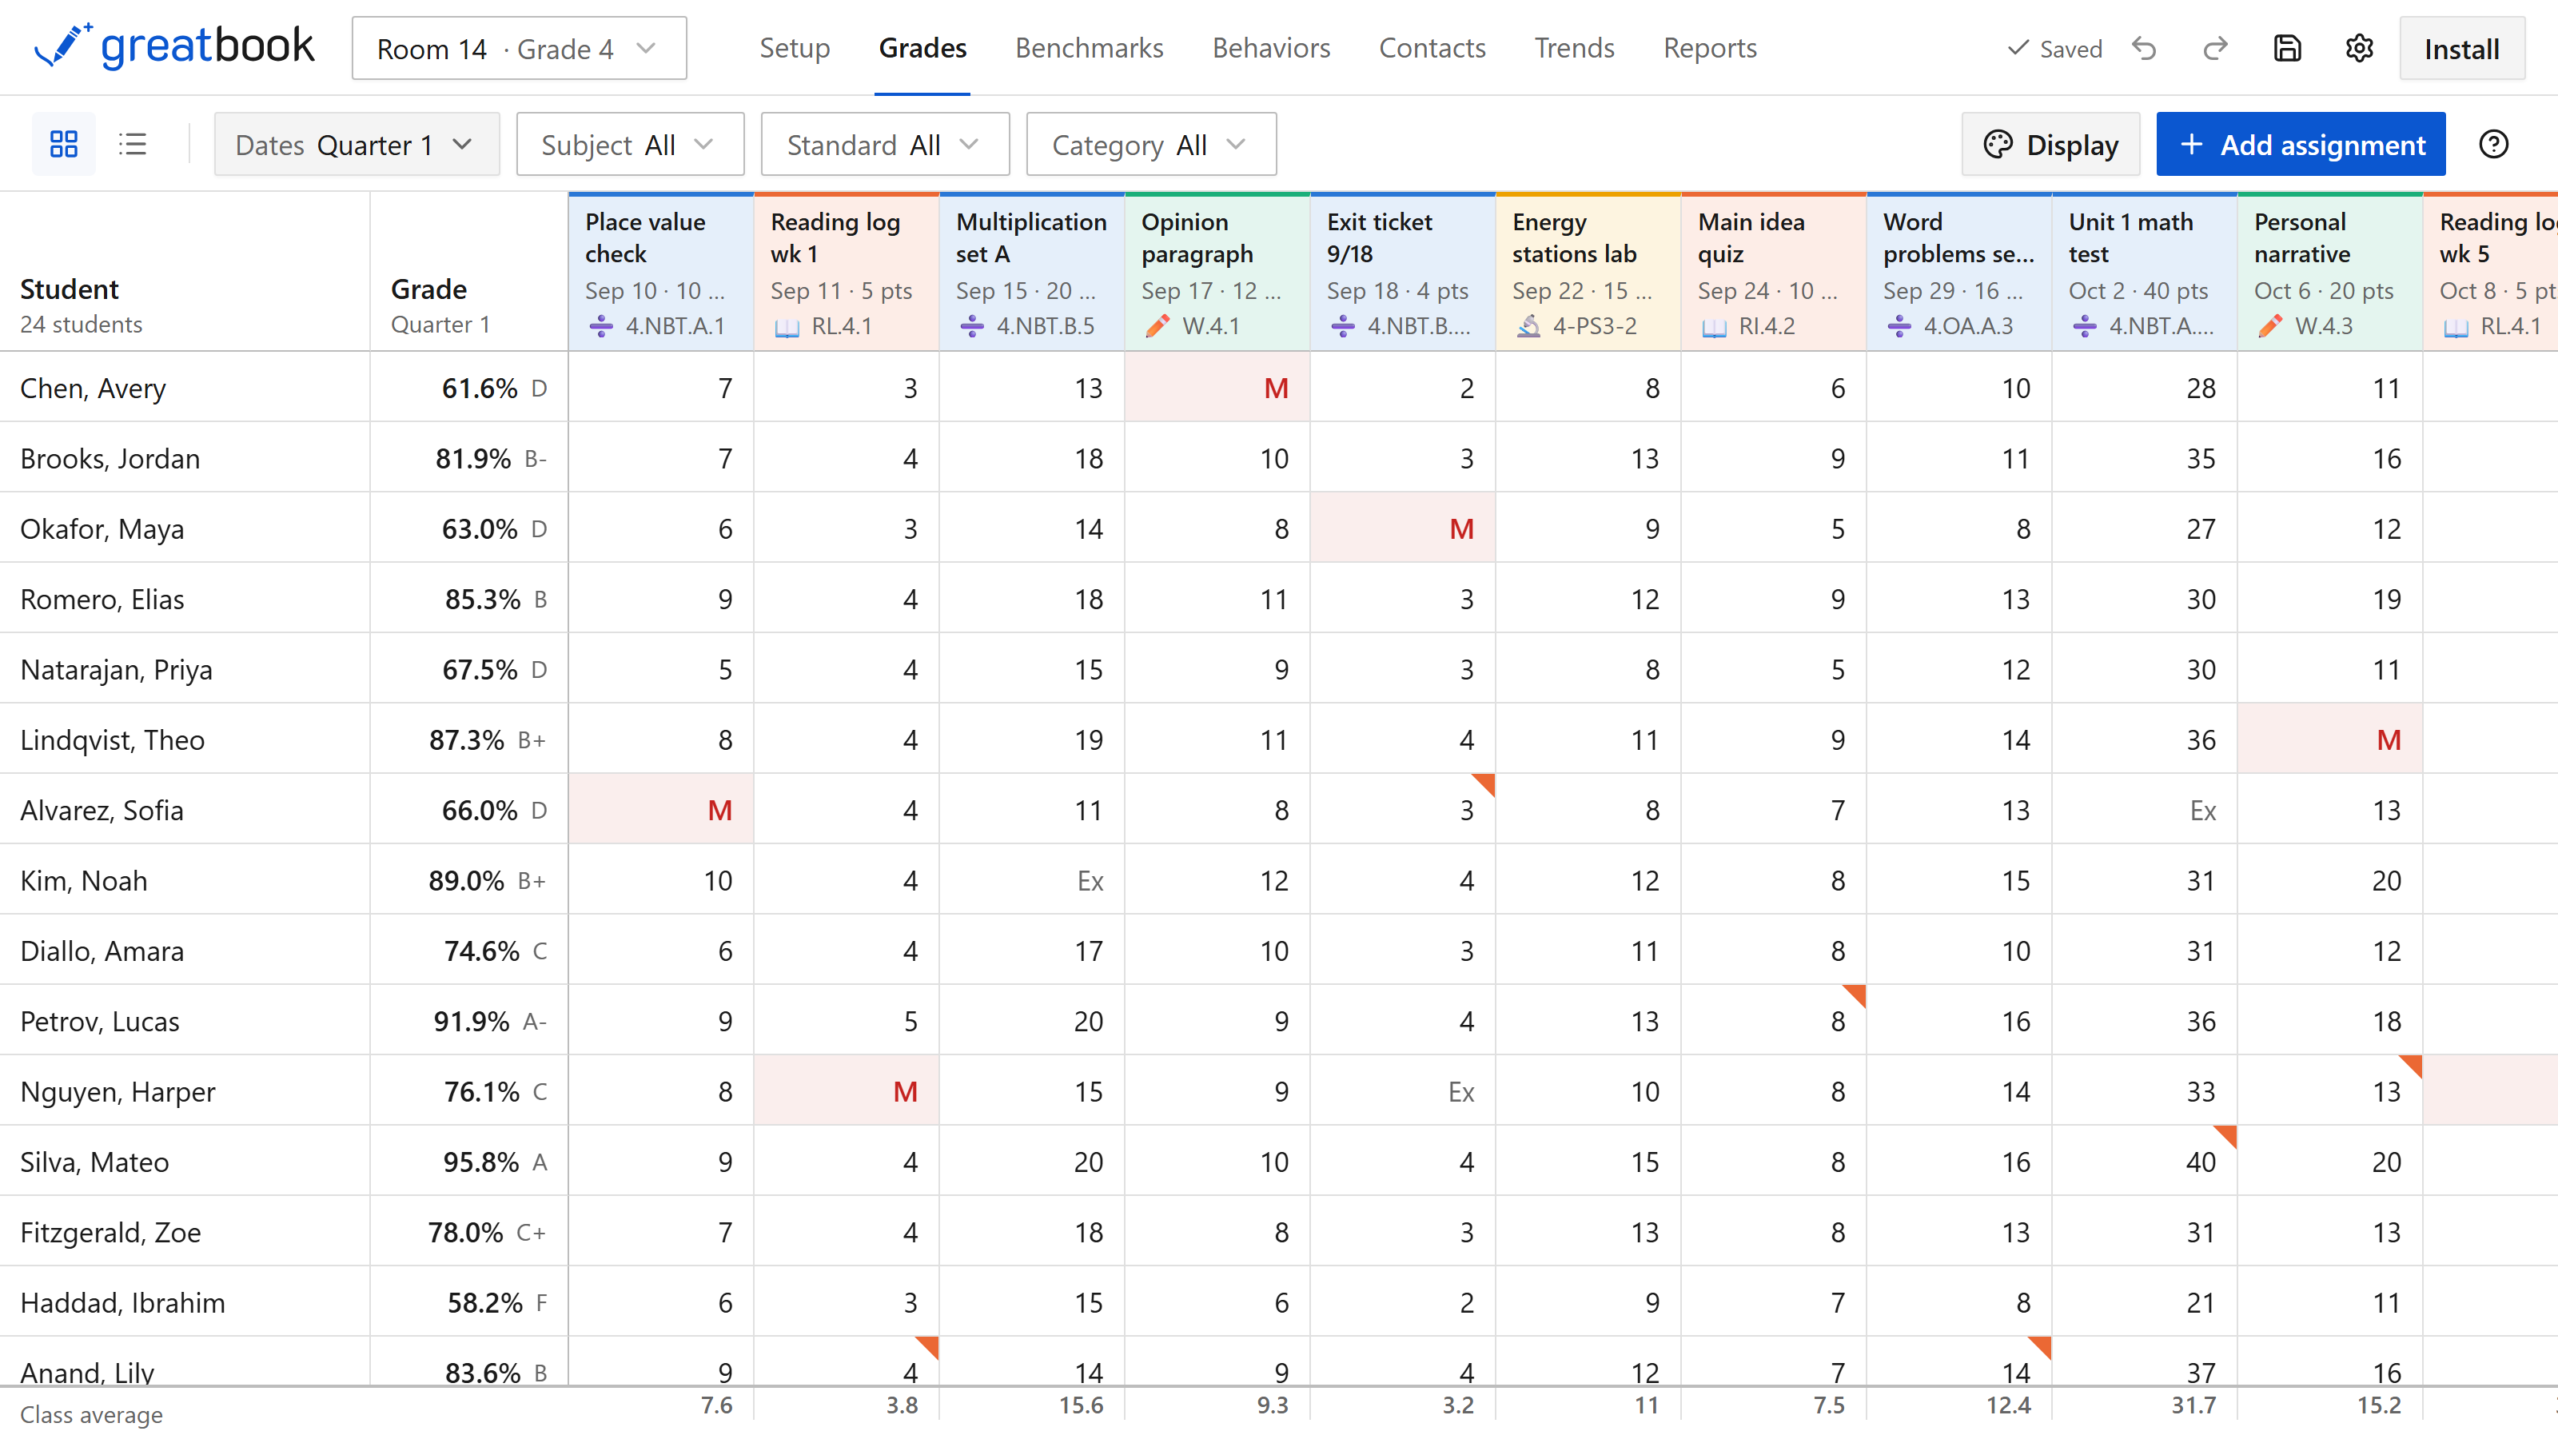Click microscope icon beside 4-PS3-2
The image size is (2558, 1439).
(1528, 325)
